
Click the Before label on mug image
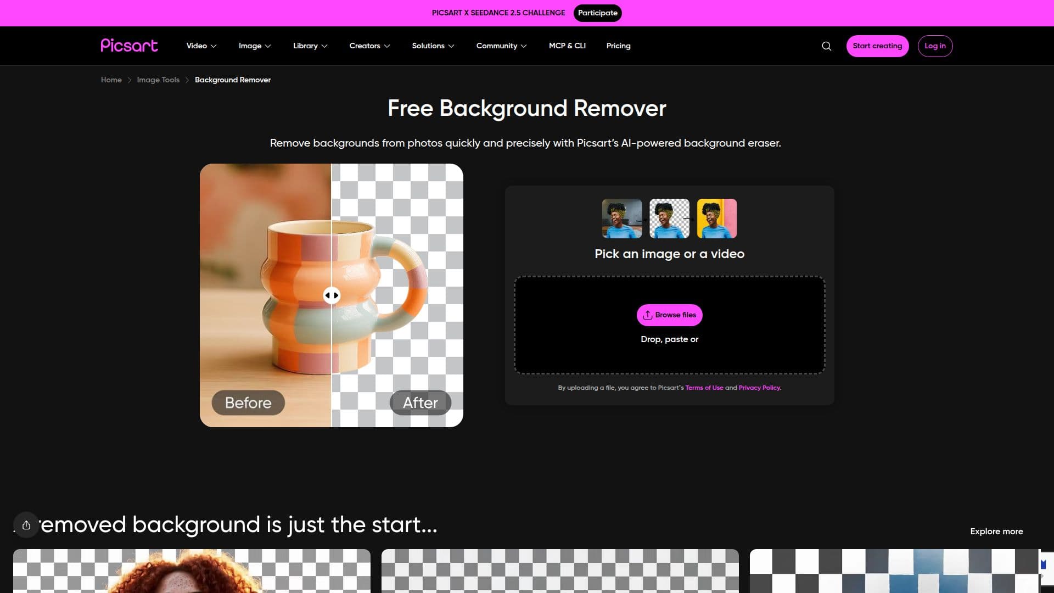point(248,402)
